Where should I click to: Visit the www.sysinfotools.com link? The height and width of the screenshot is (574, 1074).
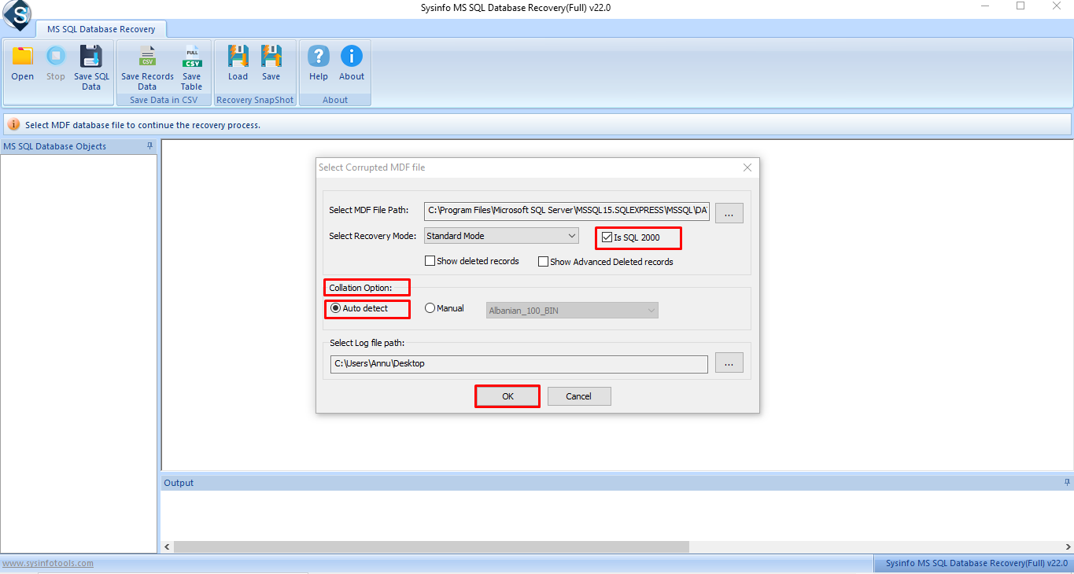(x=47, y=563)
